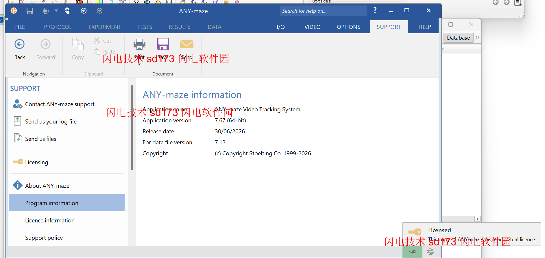Click the Print icon in the Document group
Screen dimensions: 545x258
pyautogui.click(x=139, y=45)
